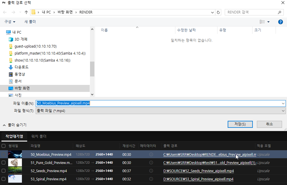The image size is (287, 185).
Task: Click the search magnifier icon
Action: click(279, 12)
